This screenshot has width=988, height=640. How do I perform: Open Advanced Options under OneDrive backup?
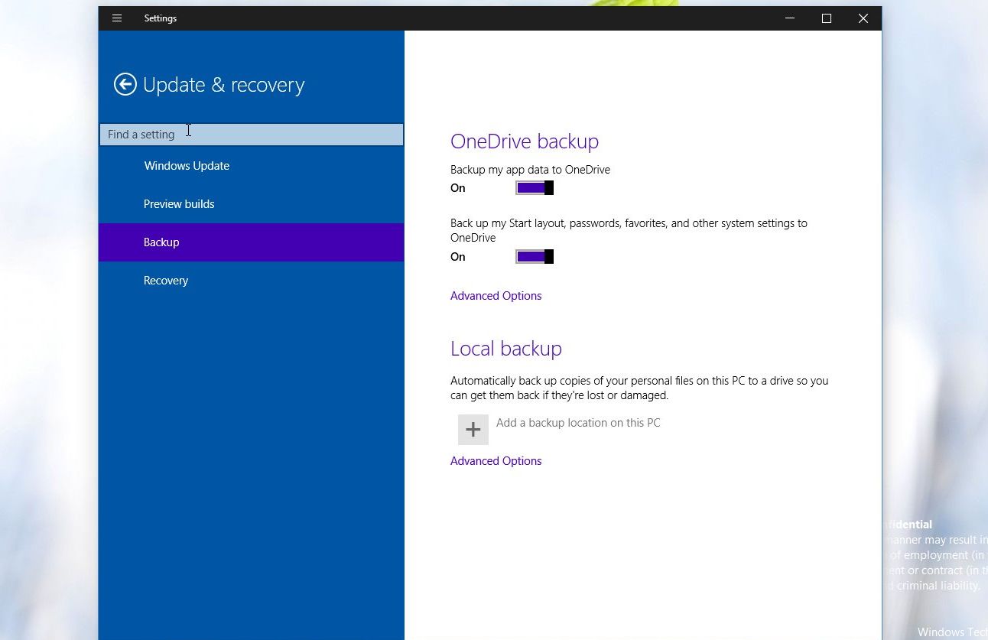click(x=496, y=296)
